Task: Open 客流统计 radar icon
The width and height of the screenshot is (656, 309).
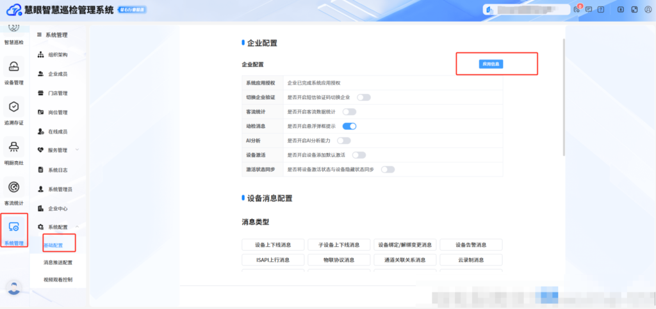Action: [14, 187]
